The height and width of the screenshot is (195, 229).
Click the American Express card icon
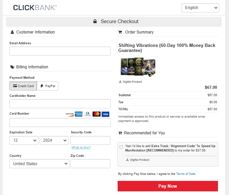(78, 114)
